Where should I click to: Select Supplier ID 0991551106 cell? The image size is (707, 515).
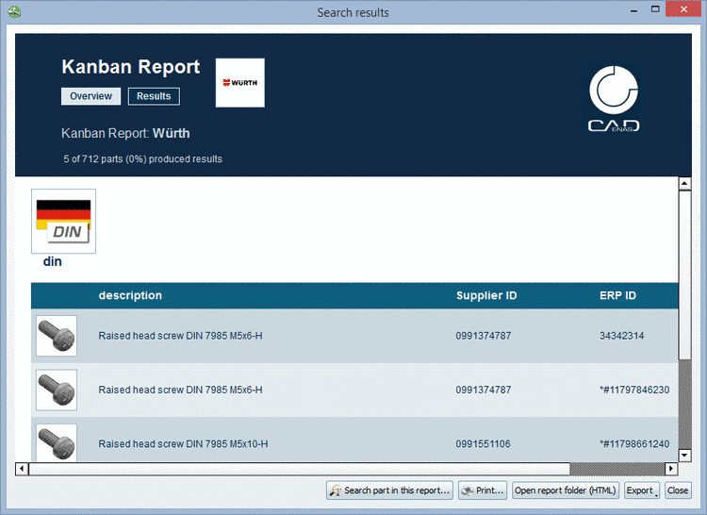(x=483, y=443)
